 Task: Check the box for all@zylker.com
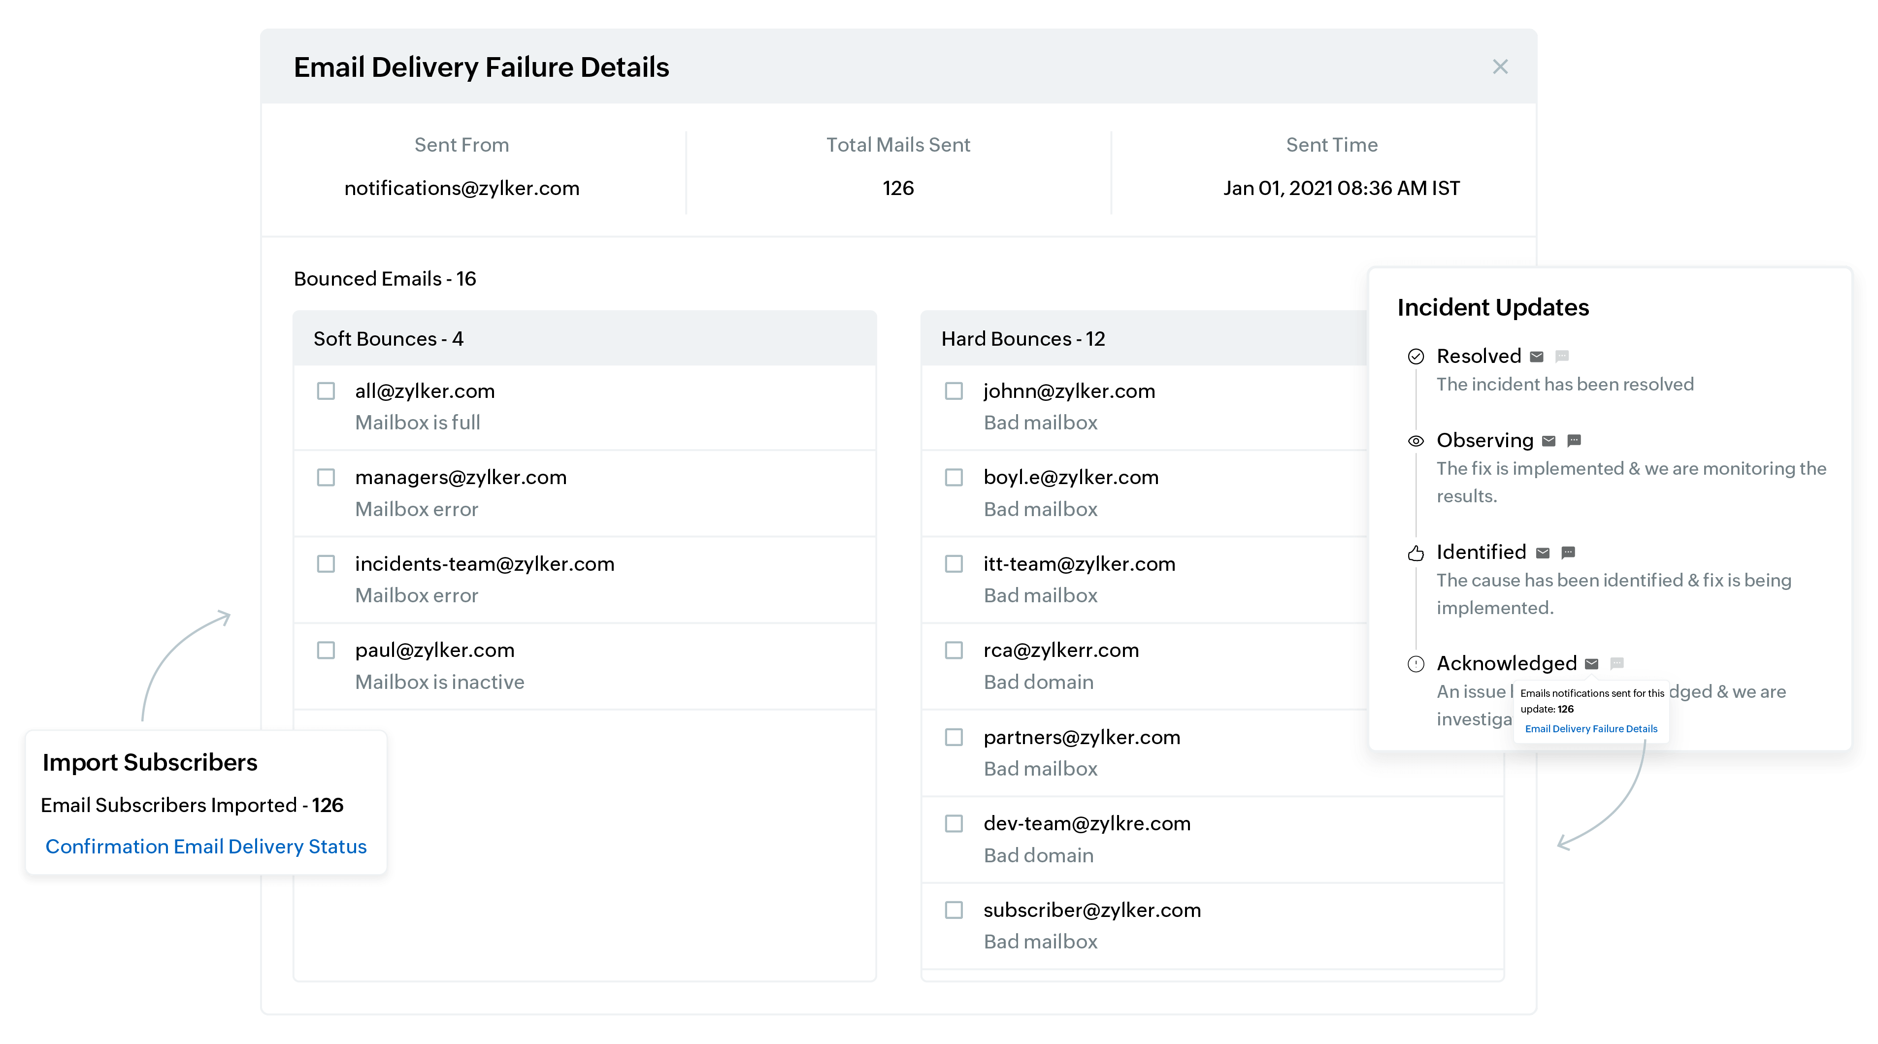[326, 391]
